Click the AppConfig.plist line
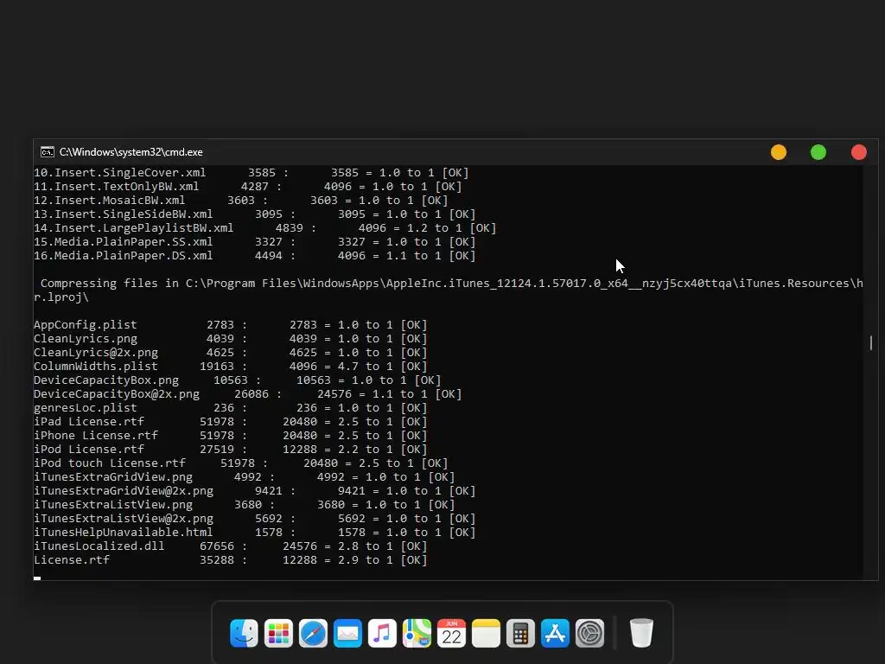Screen dimensions: 885x664 pos(230,325)
